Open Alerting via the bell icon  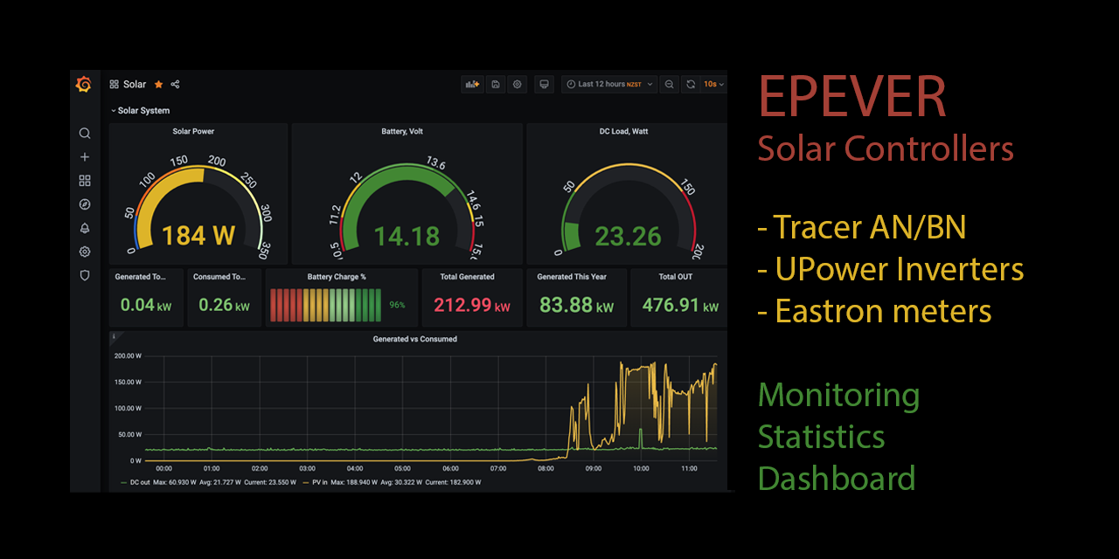[84, 228]
